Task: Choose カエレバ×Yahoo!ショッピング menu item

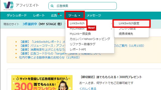Action: [90, 39]
